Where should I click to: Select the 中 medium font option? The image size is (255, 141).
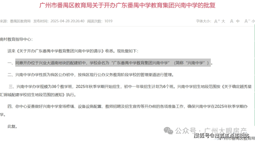pyautogui.click(x=238, y=21)
